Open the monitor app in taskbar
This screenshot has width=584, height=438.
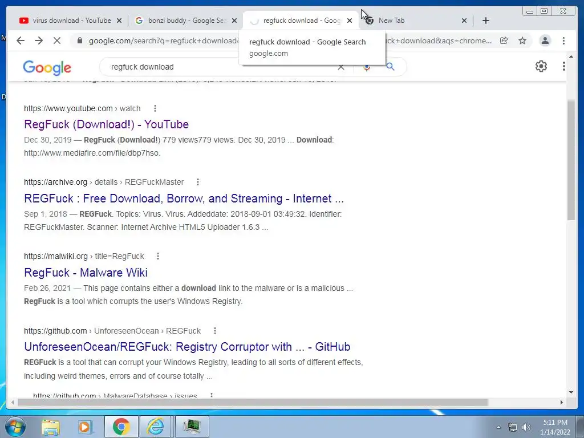tap(192, 427)
